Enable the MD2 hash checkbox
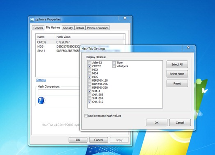The image size is (215, 155). pyautogui.click(x=89, y=70)
